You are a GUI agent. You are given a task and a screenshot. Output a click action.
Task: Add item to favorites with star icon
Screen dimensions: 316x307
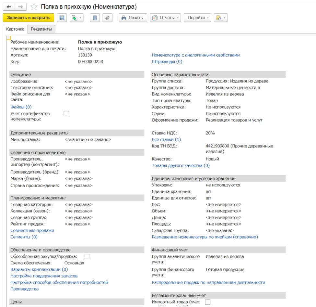click(34, 7)
